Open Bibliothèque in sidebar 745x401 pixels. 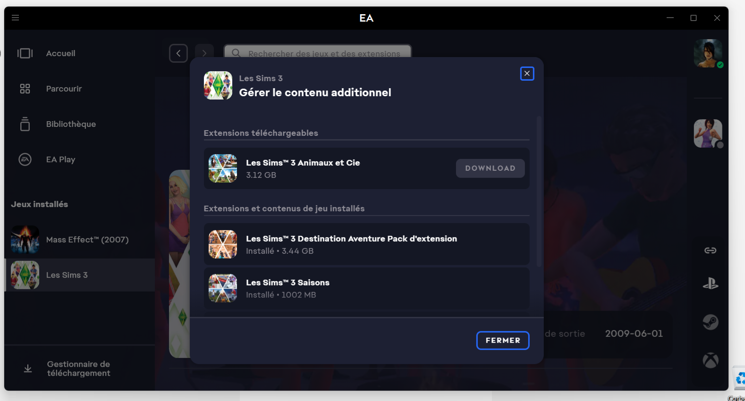pos(71,124)
